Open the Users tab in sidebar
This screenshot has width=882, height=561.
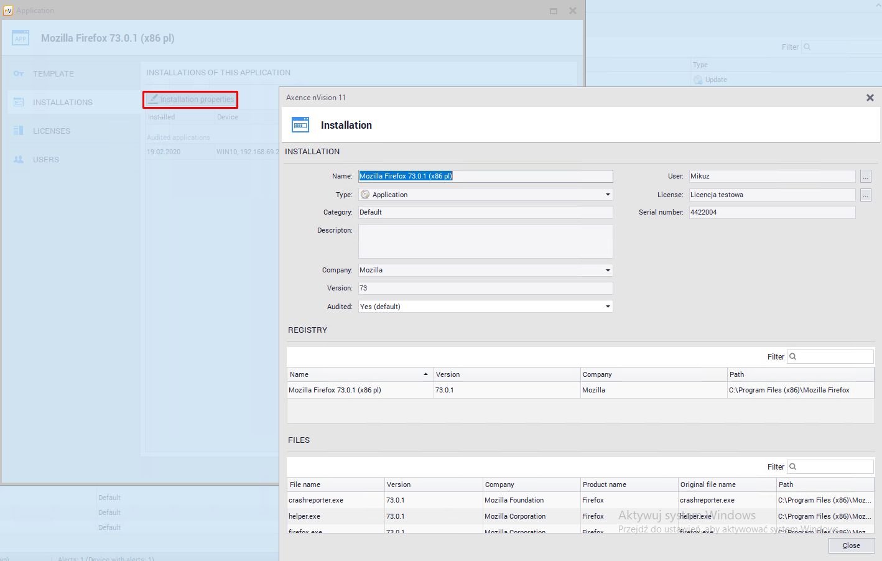point(46,159)
